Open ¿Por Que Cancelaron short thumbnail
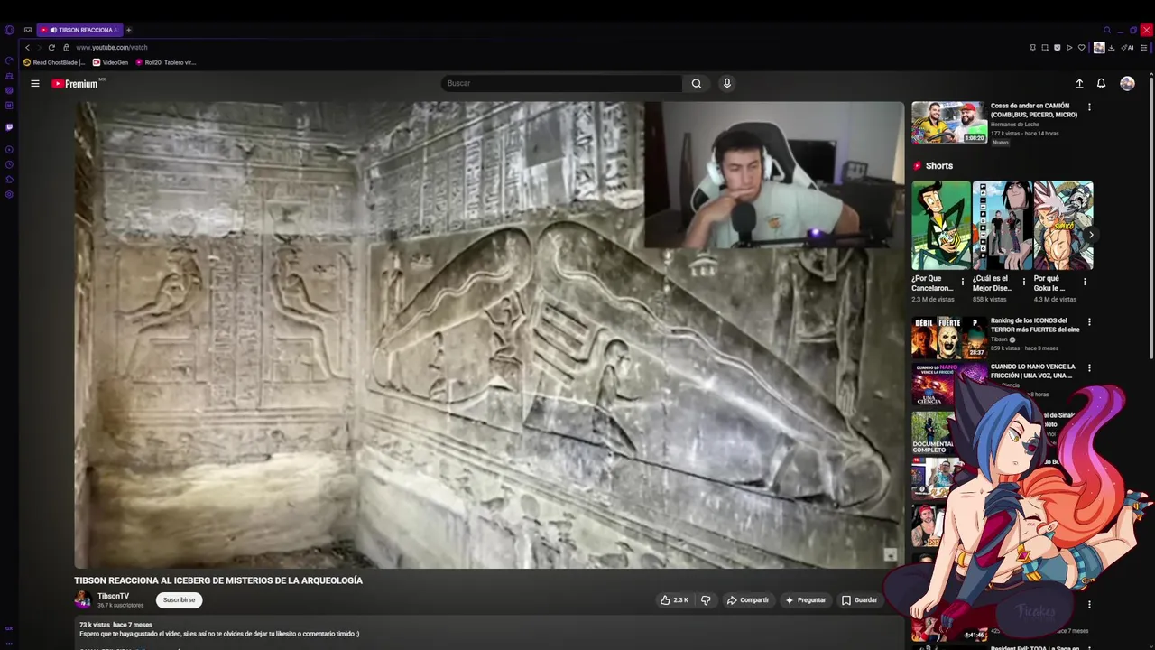Viewport: 1155px width, 650px height. pos(941,226)
